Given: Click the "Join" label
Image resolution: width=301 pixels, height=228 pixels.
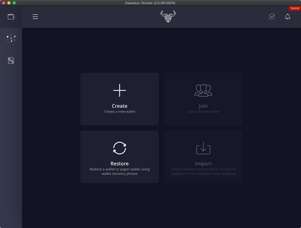Looking at the screenshot, I should coord(203,106).
